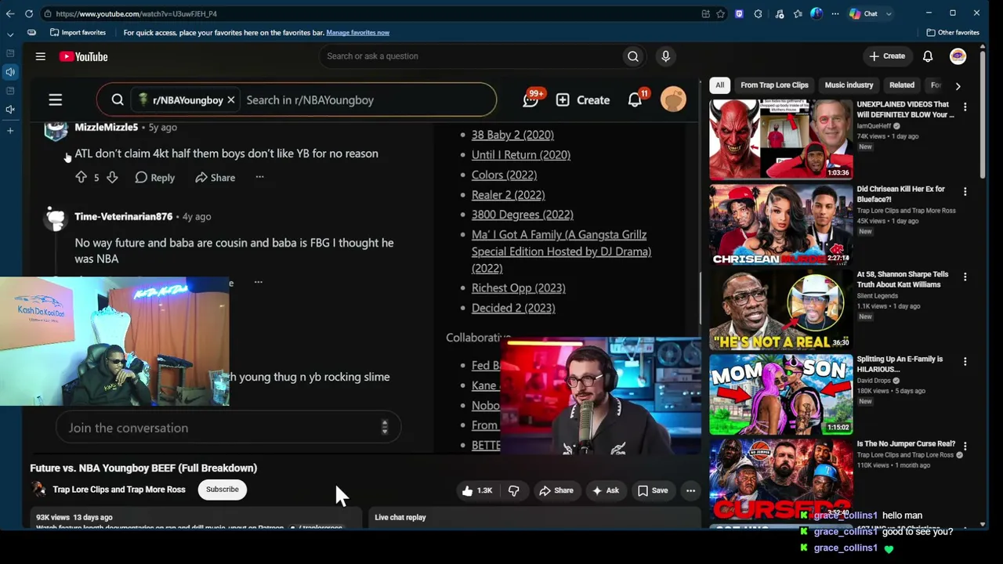Open the Did Chrisean Kill Her Ex thumbnail
1003x564 pixels.
click(x=780, y=224)
